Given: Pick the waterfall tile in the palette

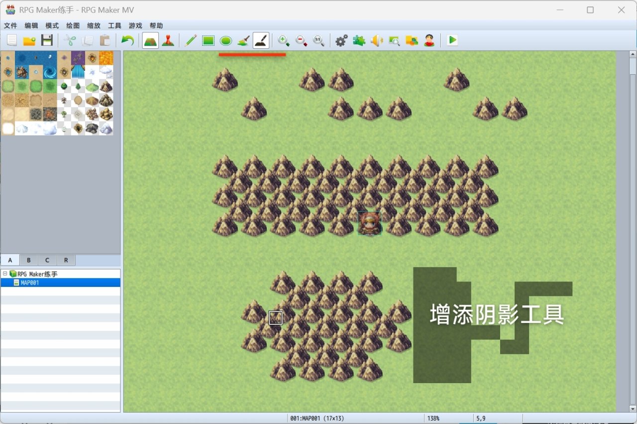Looking at the screenshot, I should [x=78, y=72].
